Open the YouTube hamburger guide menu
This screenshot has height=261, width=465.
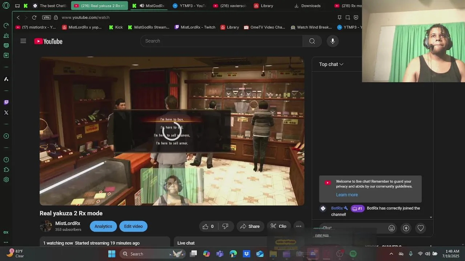(x=23, y=41)
